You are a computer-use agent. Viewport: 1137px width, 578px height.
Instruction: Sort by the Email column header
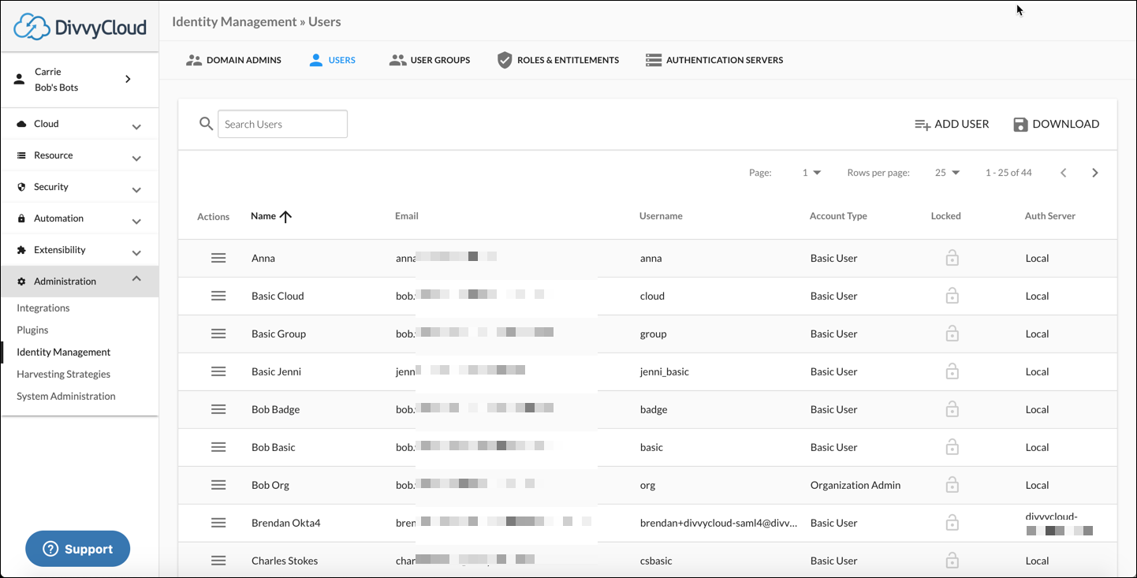click(x=407, y=216)
